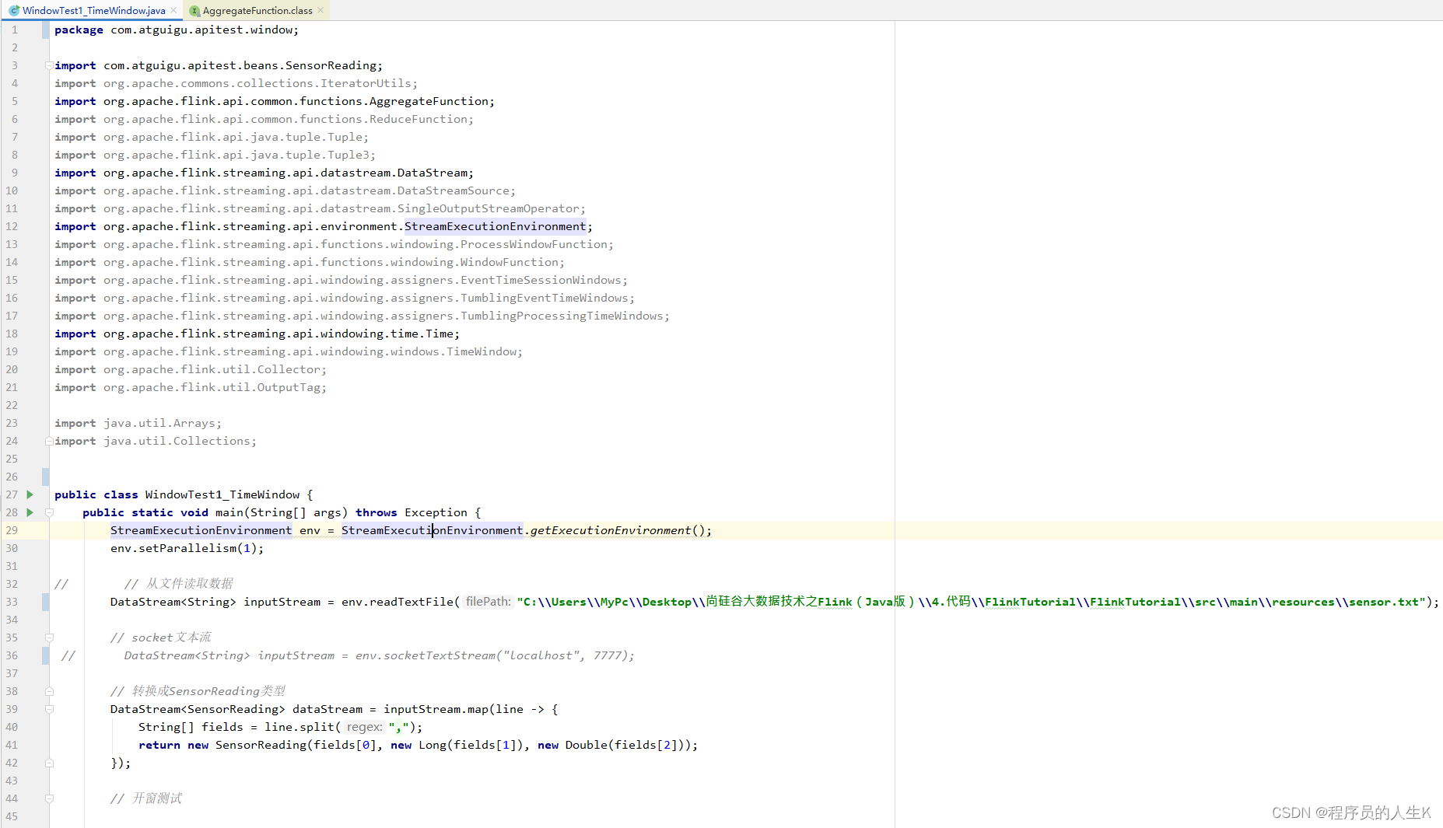1443x828 pixels.
Task: Collapse the main method fold marker
Action: pos(49,512)
